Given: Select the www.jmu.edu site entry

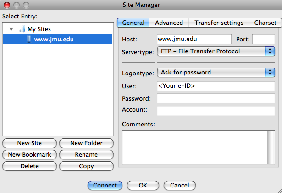Looking at the screenshot, I should (x=58, y=39).
